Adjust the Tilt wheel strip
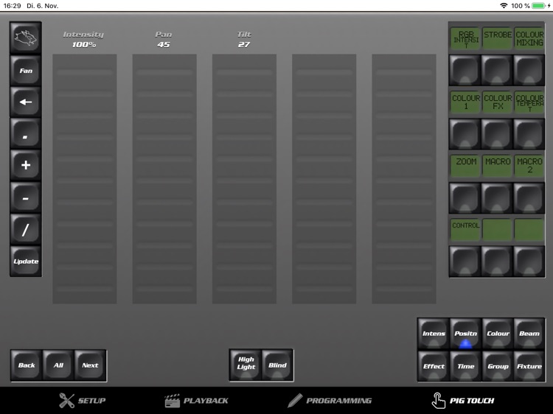 tap(244, 178)
